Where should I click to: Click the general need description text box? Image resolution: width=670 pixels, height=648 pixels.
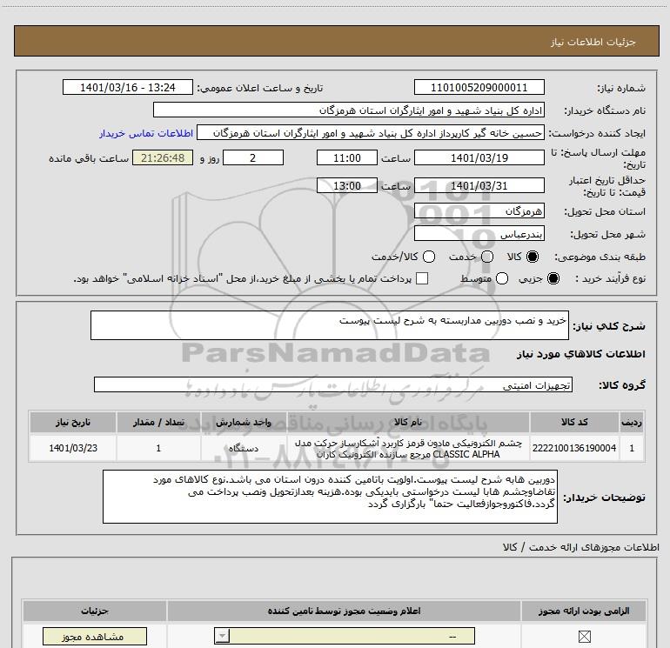330,325
